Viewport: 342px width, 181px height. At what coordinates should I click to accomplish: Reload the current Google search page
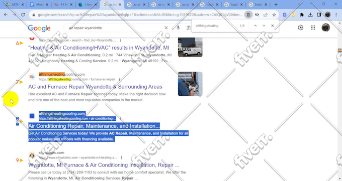(23, 15)
